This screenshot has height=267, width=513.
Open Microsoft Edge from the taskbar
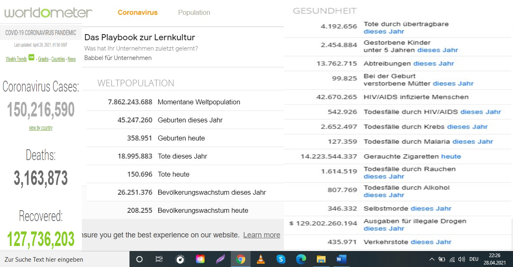point(301,259)
